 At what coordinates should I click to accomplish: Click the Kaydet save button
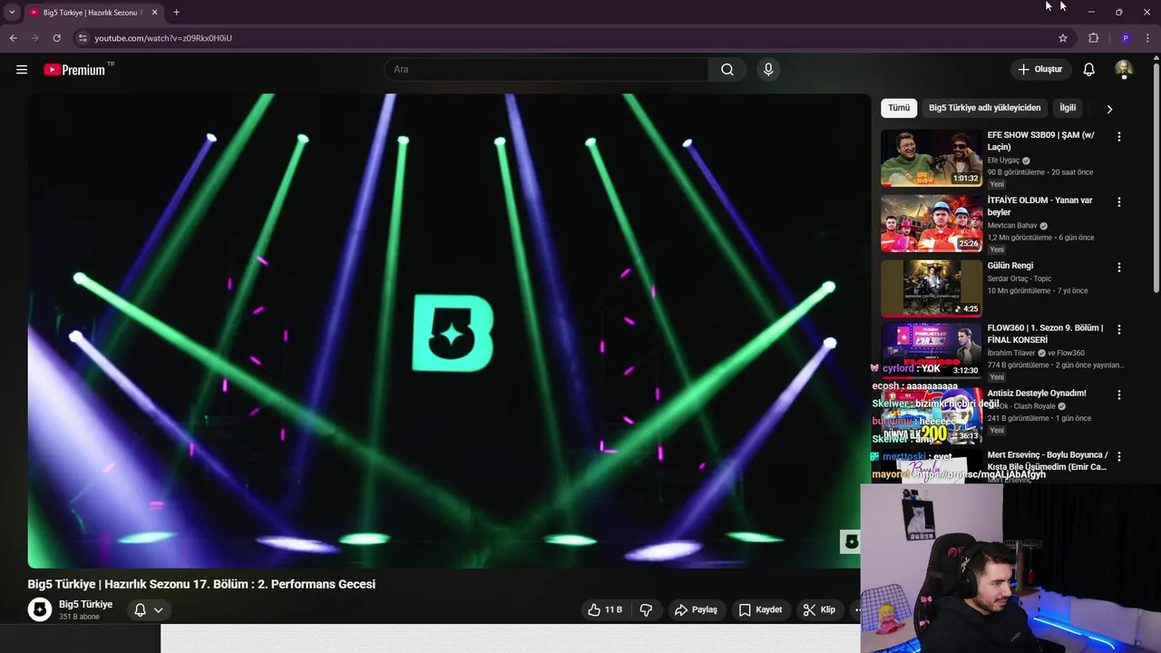pos(760,610)
